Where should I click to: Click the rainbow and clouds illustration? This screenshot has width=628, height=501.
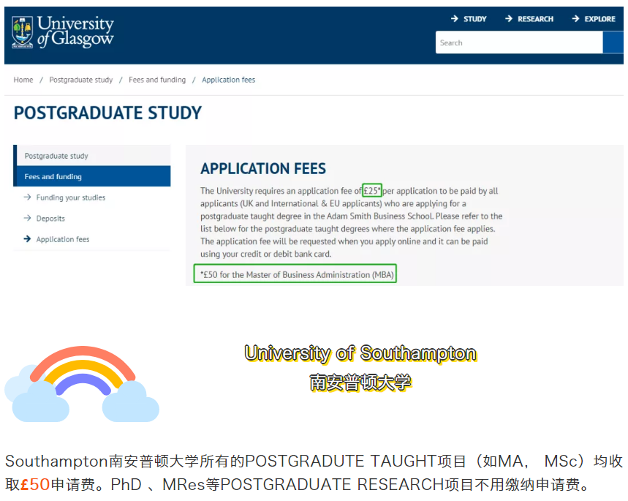(82, 383)
